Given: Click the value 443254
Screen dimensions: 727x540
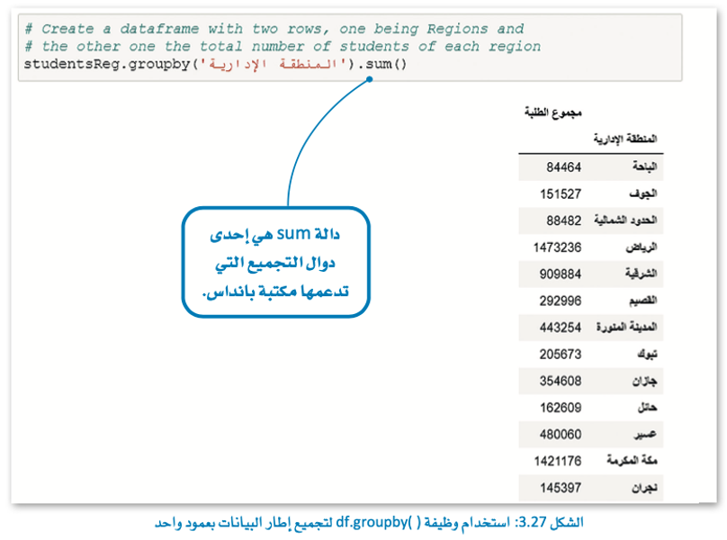Looking at the screenshot, I should tap(560, 328).
